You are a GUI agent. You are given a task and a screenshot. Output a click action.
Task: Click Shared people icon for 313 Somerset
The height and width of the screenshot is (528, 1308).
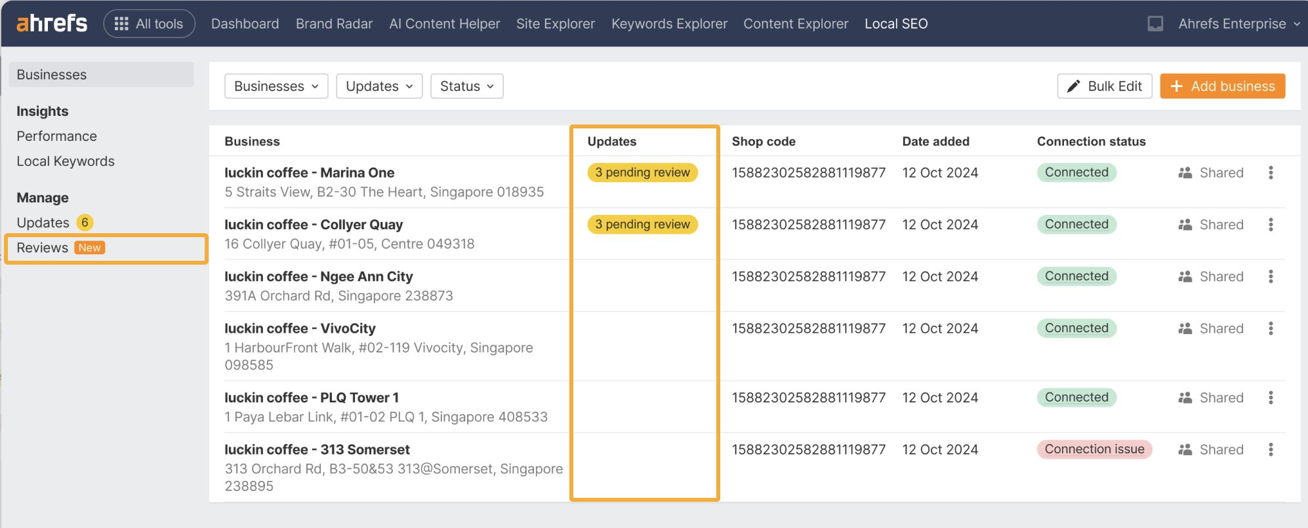pyautogui.click(x=1185, y=449)
